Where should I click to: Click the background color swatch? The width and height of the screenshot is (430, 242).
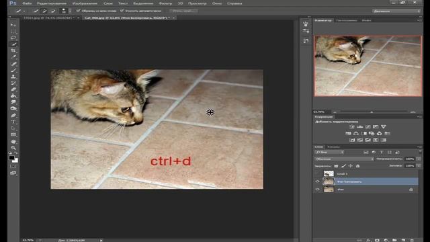click(16, 160)
